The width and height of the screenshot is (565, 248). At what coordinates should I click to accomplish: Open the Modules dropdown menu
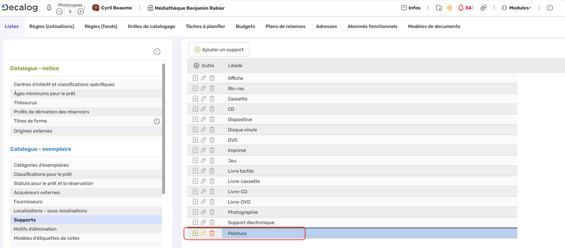[516, 8]
